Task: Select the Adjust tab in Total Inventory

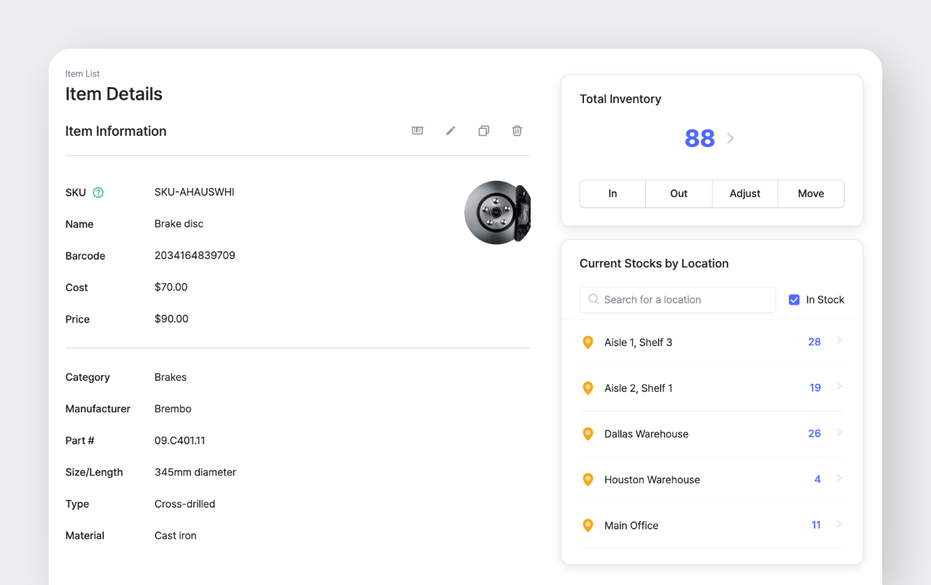Action: [x=744, y=194]
